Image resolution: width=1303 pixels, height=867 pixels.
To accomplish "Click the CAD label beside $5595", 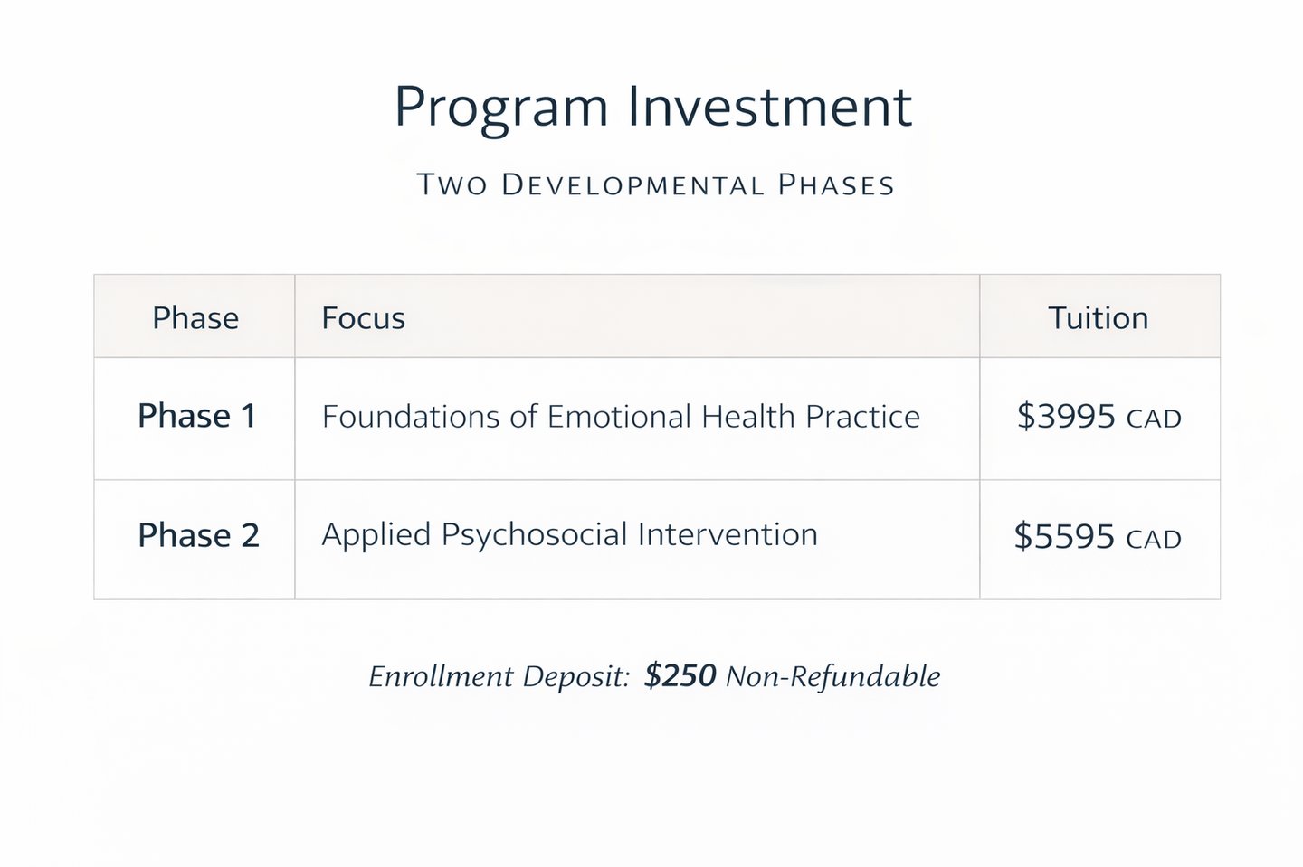I will 1154,540.
